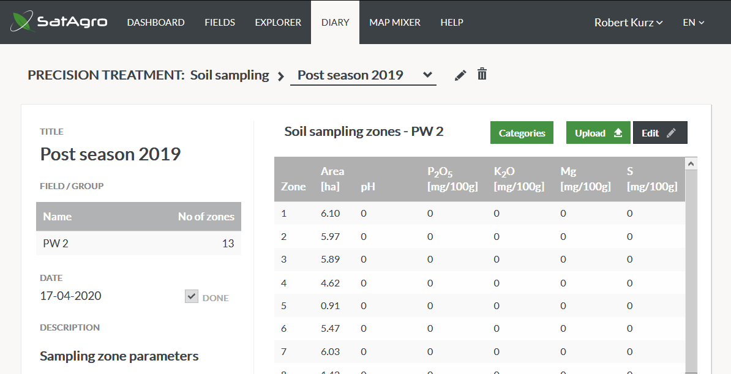Select the PW 2 field row
This screenshot has width=731, height=374.
(138, 244)
